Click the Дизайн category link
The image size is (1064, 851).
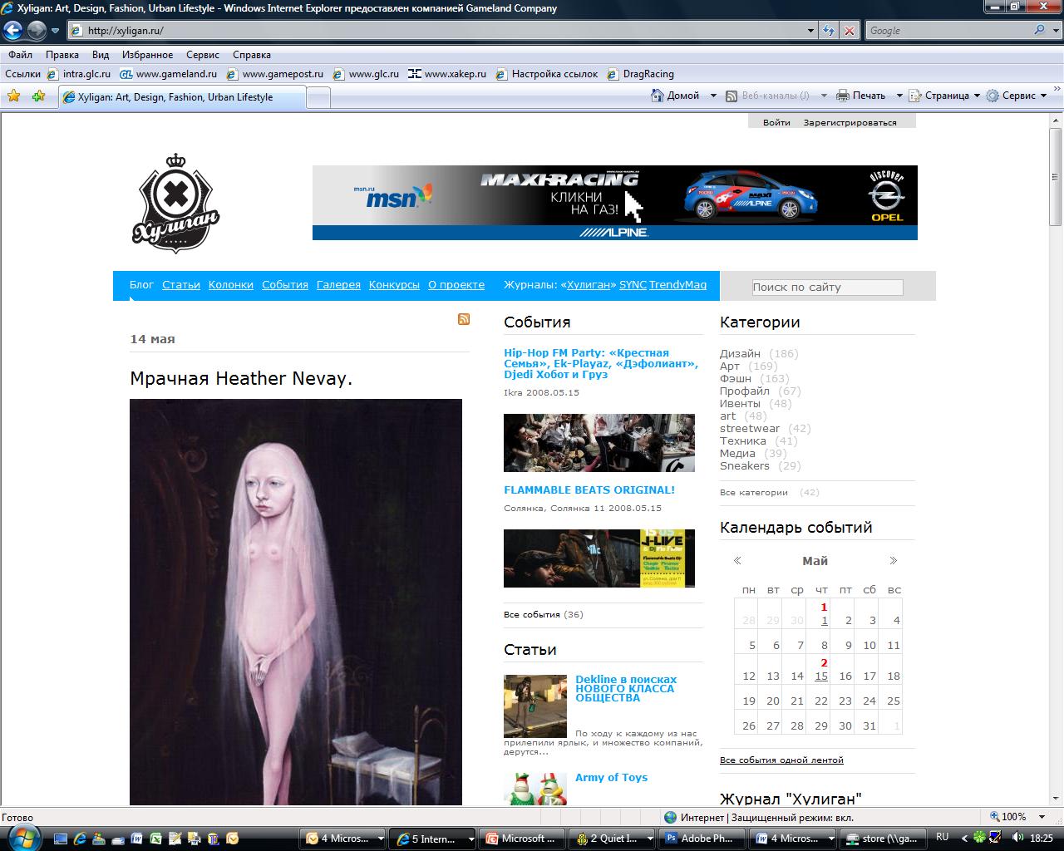[740, 353]
